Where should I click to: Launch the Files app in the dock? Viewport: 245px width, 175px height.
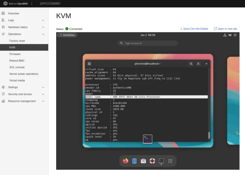(134, 161)
